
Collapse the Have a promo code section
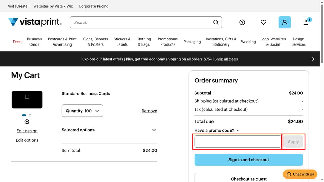tap(217, 130)
